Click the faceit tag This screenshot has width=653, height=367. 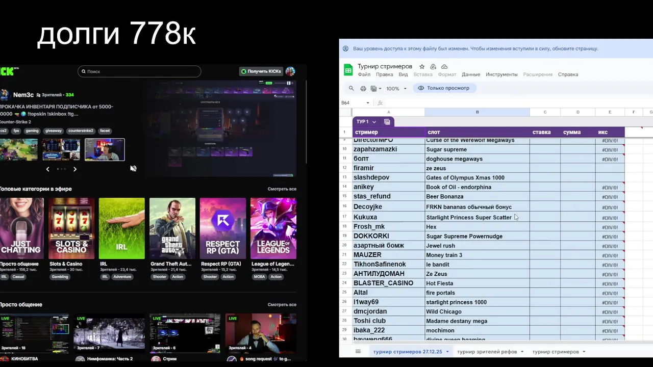tap(105, 131)
